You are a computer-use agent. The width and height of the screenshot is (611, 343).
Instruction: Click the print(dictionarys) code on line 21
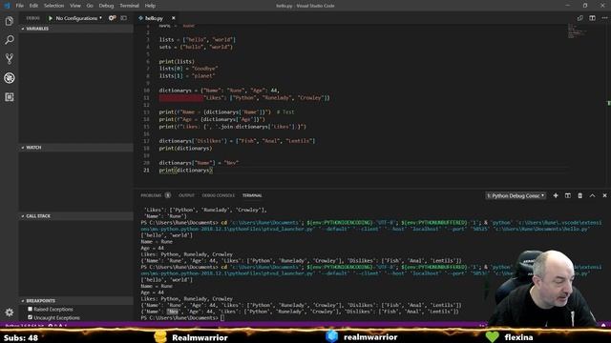185,171
